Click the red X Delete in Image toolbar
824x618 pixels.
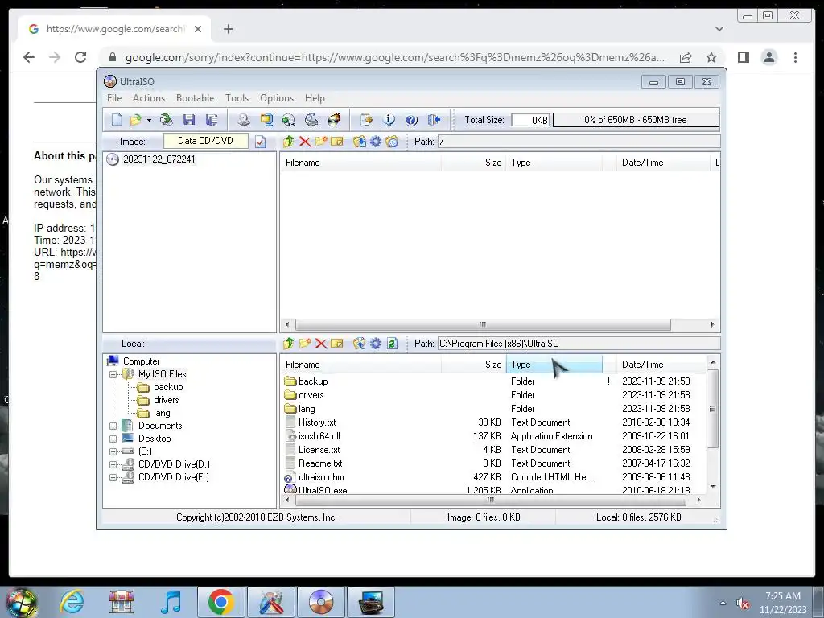(305, 142)
